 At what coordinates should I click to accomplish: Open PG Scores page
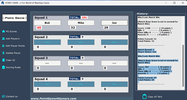(11, 31)
